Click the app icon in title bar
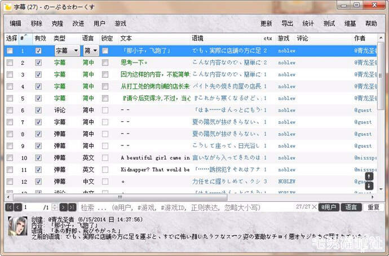Viewport: 389px width, 256px height. [x=7, y=7]
